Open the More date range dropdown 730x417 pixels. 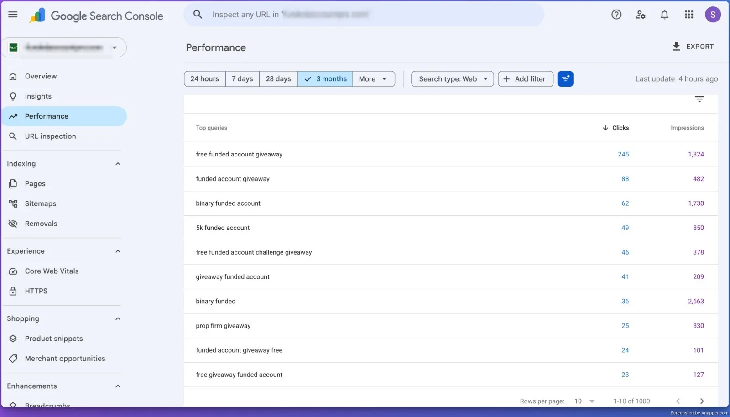click(x=373, y=79)
